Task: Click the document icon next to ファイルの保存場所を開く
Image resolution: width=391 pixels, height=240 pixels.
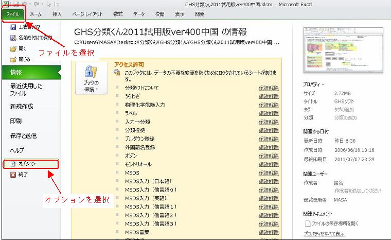Action: (x=308, y=224)
